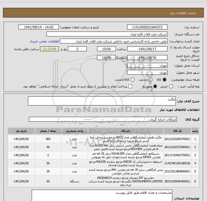Select the کالا/خدمت radio button
This screenshot has height=201, width=207.
pyautogui.click(x=133, y=80)
